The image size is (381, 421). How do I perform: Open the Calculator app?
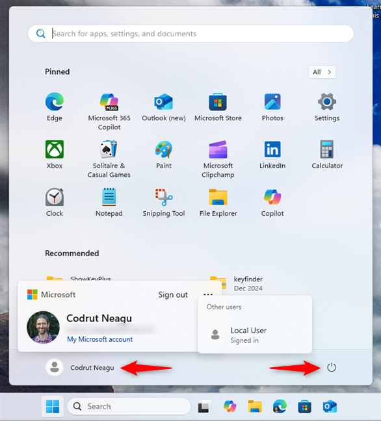pyautogui.click(x=327, y=155)
